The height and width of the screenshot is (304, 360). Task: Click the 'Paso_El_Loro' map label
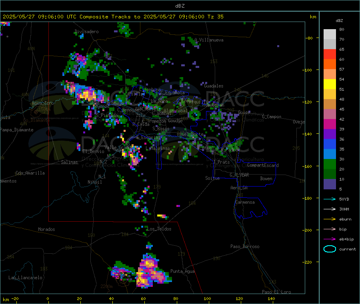[x=276, y=292]
